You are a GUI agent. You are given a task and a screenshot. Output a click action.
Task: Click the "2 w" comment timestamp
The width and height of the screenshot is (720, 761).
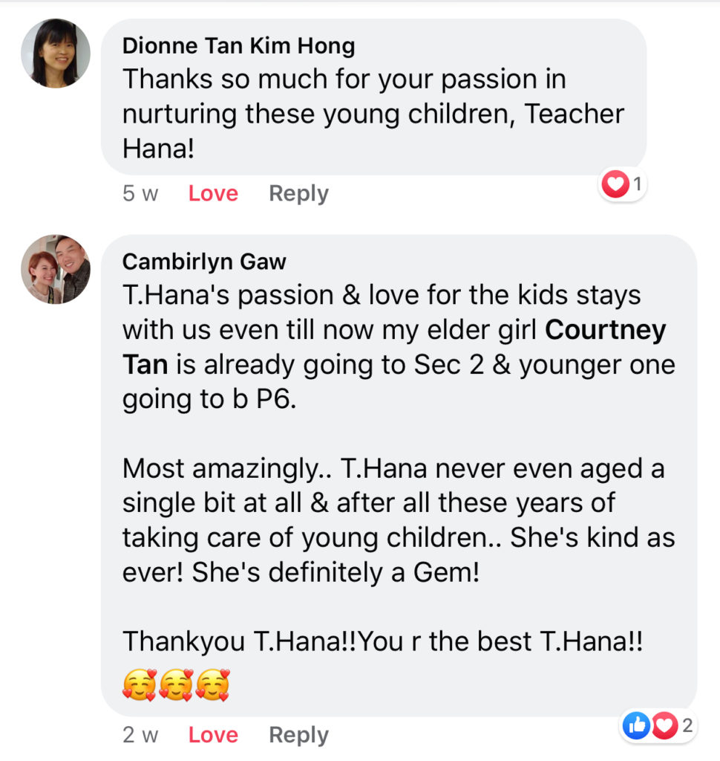click(x=140, y=734)
